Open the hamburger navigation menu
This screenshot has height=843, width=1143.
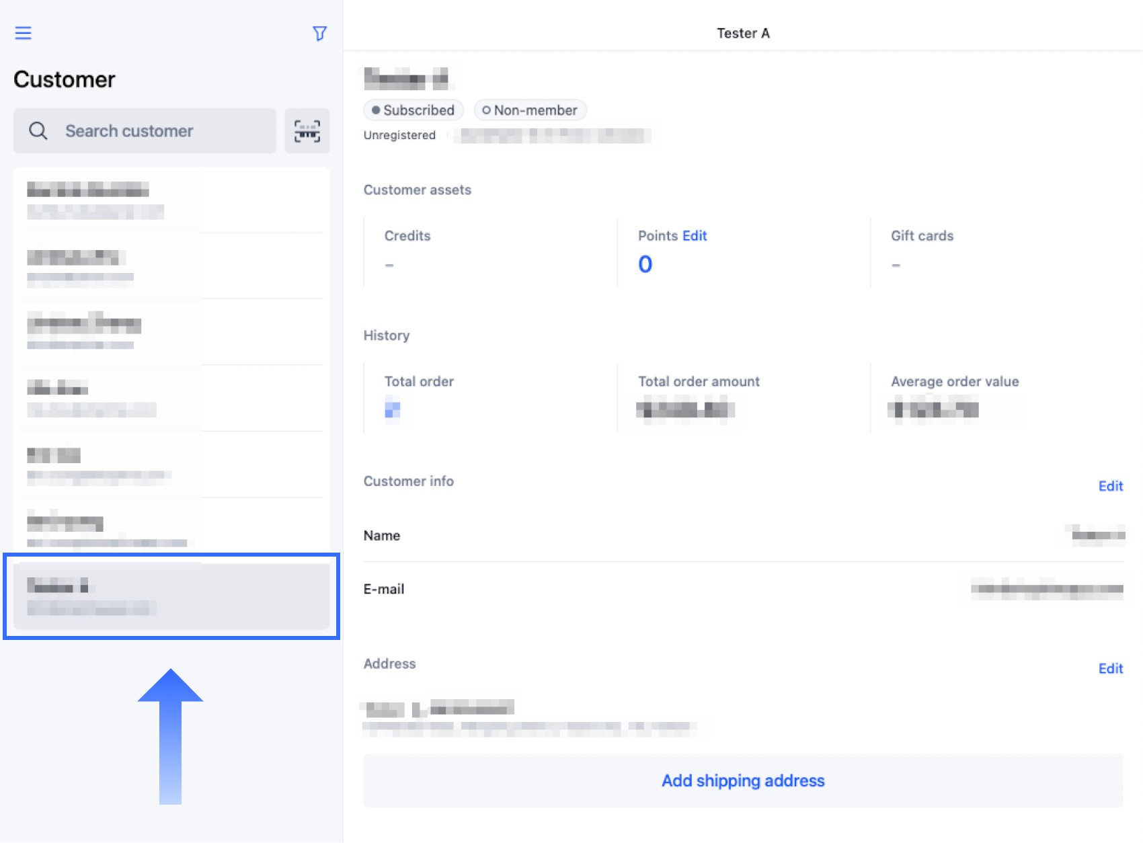tap(24, 32)
